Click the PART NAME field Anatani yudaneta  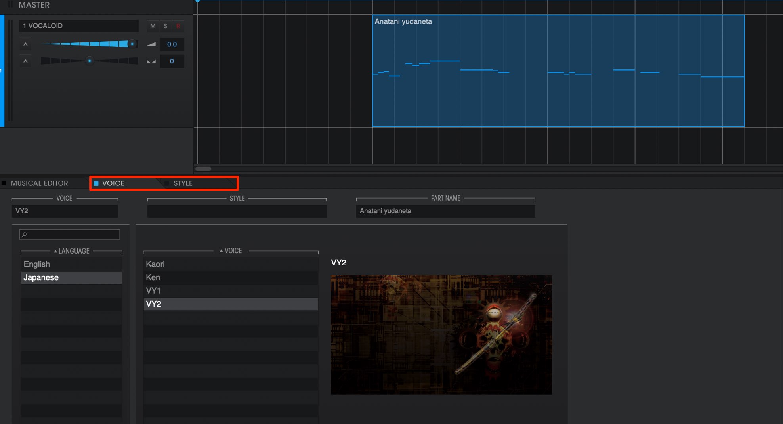(445, 211)
